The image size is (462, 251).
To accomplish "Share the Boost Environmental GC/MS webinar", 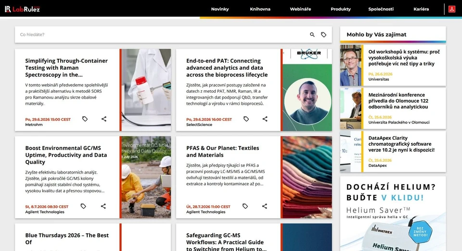I will [x=103, y=206].
